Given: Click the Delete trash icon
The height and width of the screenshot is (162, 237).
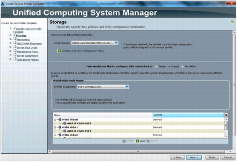Looking at the screenshot, I should 124,141.
